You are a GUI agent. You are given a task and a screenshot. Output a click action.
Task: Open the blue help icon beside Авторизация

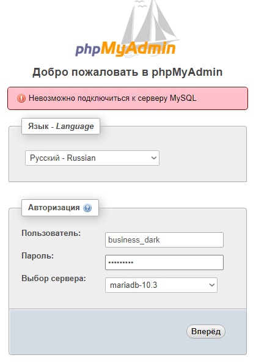(x=87, y=208)
